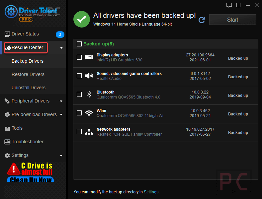Click the Display adapters card icon

(89, 57)
